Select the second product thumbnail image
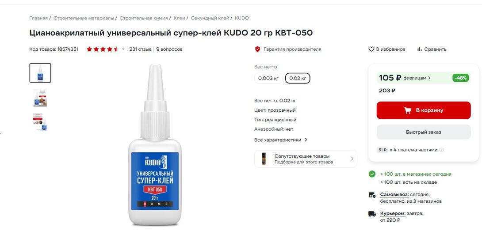The height and width of the screenshot is (242, 482). tap(40, 98)
